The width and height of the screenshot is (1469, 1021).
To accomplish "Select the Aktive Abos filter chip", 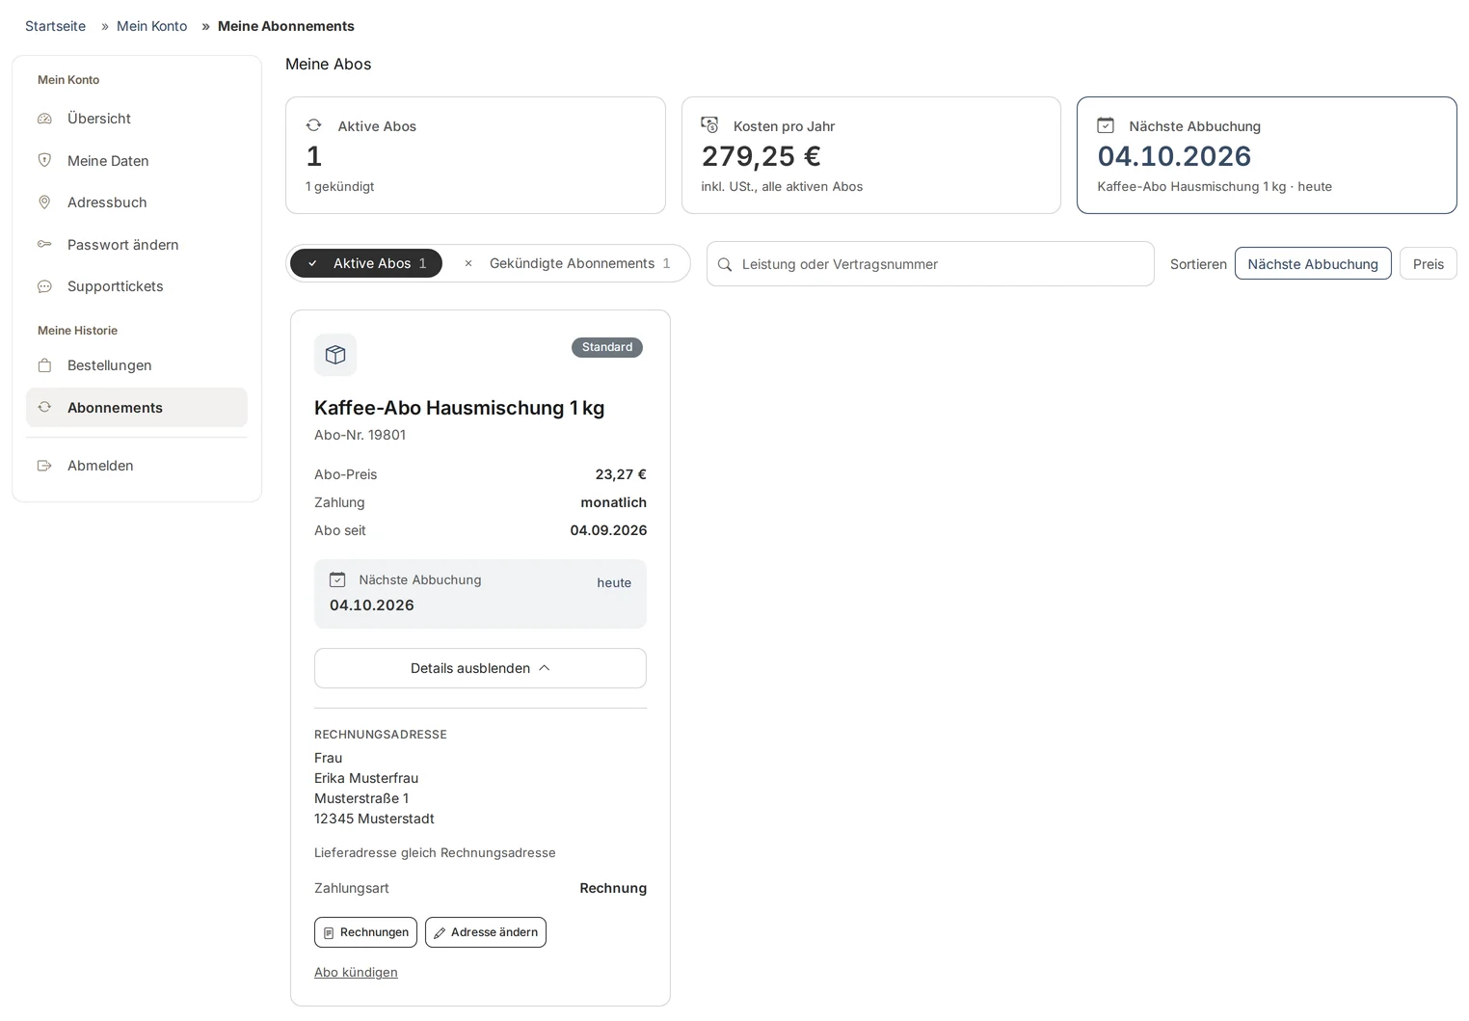I will click(366, 263).
